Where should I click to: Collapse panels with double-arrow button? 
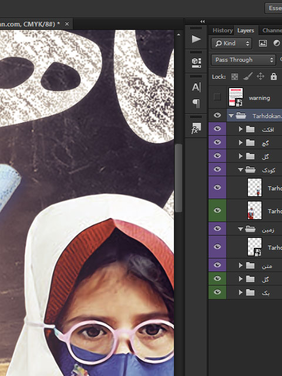click(202, 21)
